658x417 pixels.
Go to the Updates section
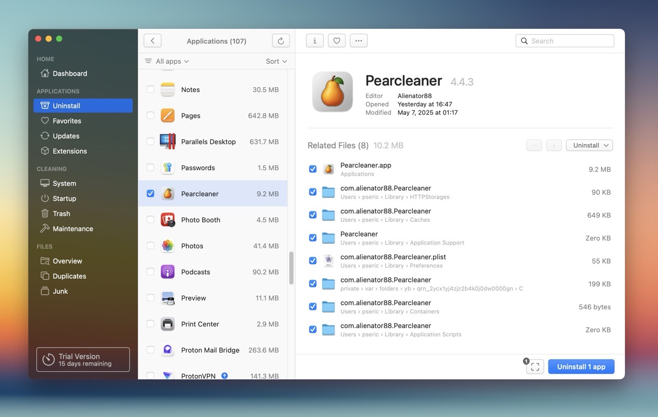click(x=83, y=136)
